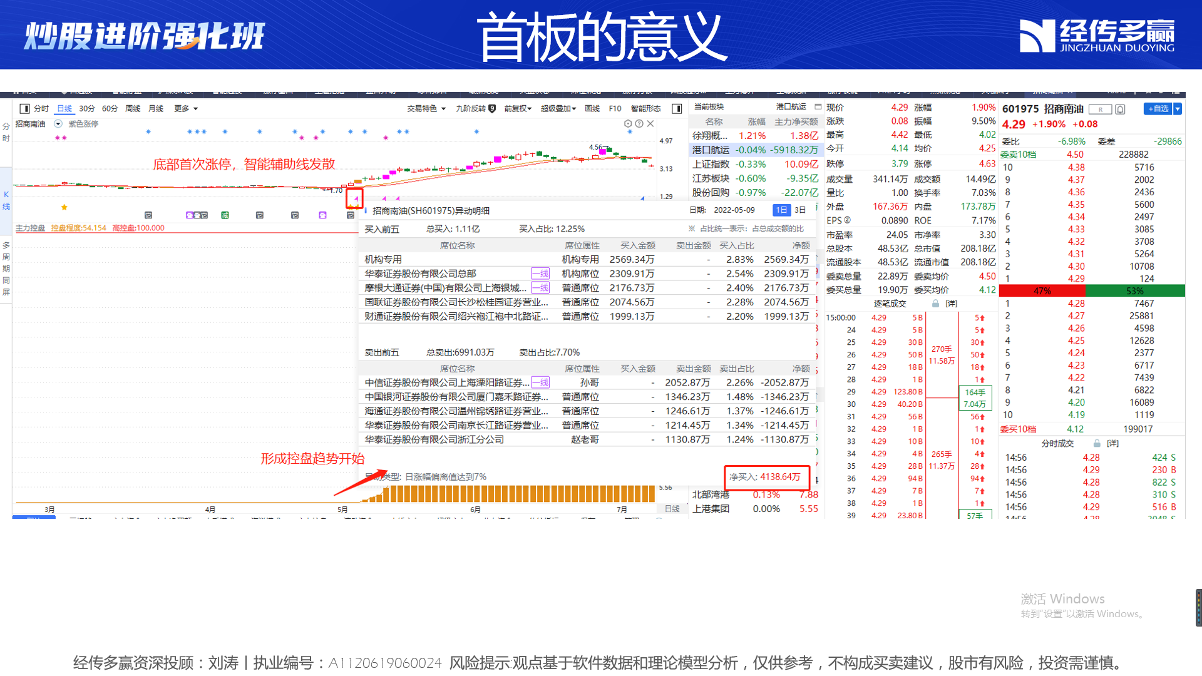
Task: Select the 上证指数 row
Action: pyautogui.click(x=755, y=164)
